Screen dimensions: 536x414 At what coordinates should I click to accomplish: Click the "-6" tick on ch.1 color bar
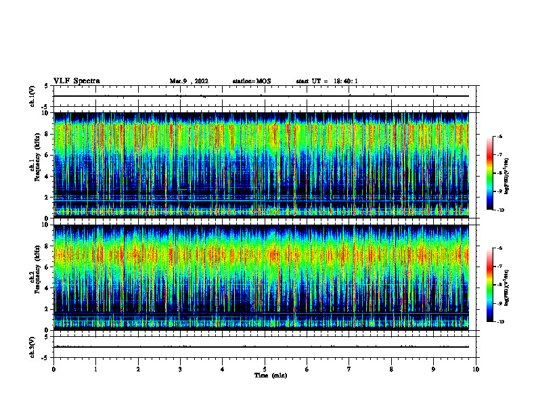[499, 136]
